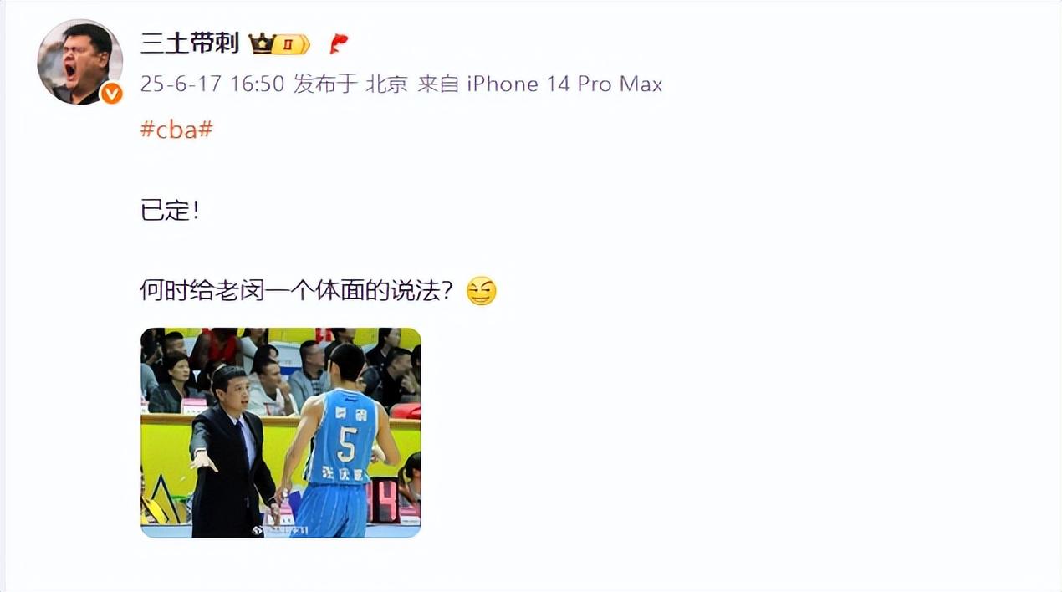This screenshot has width=1062, height=592.
Task: Open the poster's round profile avatar
Action: 80,63
